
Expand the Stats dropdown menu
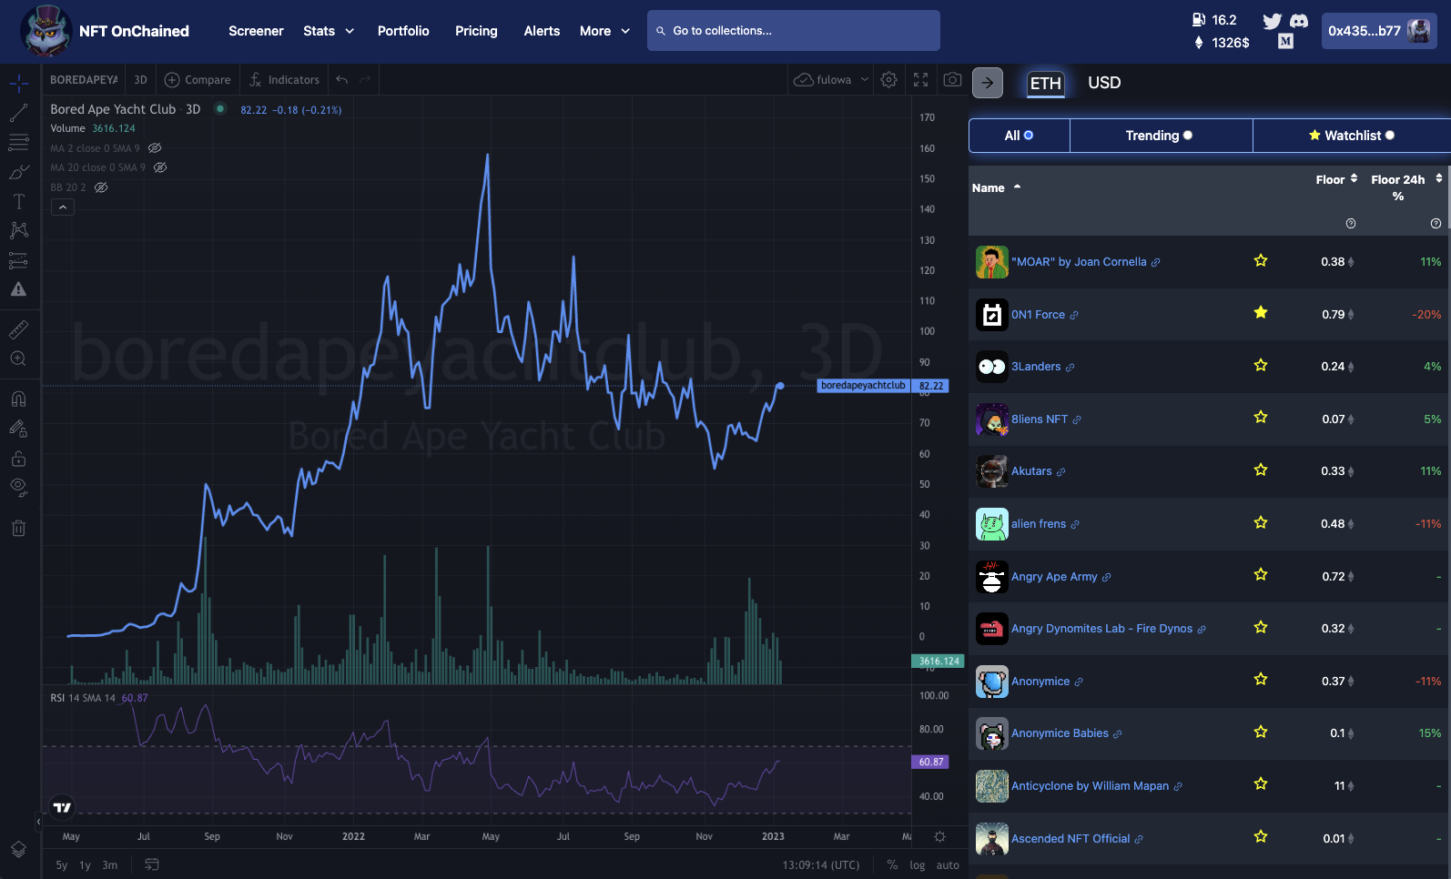tap(329, 31)
